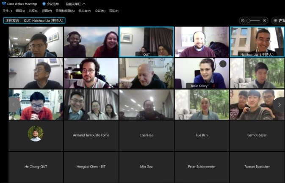Open the 共享(S) menu

click(x=33, y=11)
